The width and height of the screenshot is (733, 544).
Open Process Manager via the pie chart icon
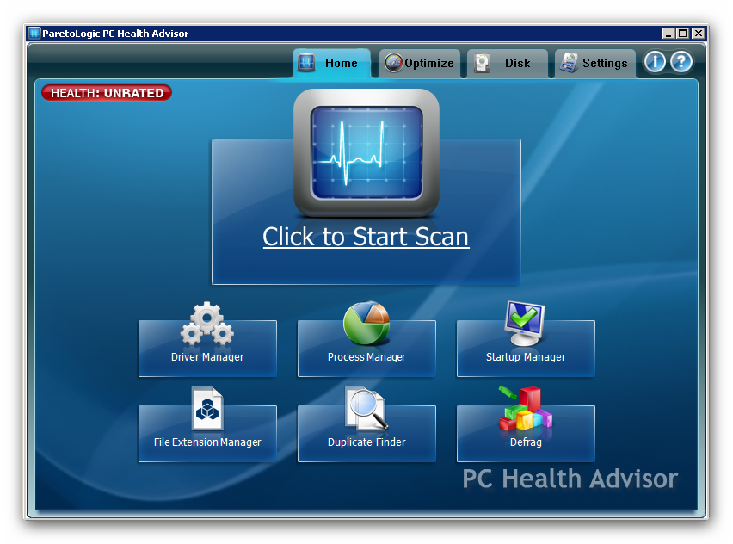click(x=366, y=323)
